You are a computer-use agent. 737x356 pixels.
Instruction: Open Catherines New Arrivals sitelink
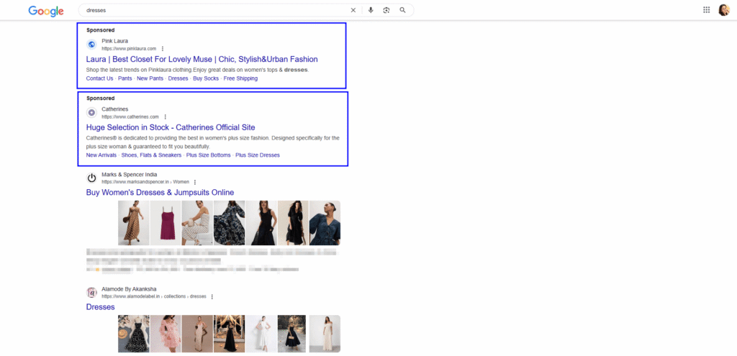point(101,155)
